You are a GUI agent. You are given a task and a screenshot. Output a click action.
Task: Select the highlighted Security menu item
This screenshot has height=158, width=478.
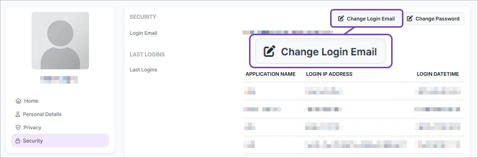pyautogui.click(x=60, y=141)
